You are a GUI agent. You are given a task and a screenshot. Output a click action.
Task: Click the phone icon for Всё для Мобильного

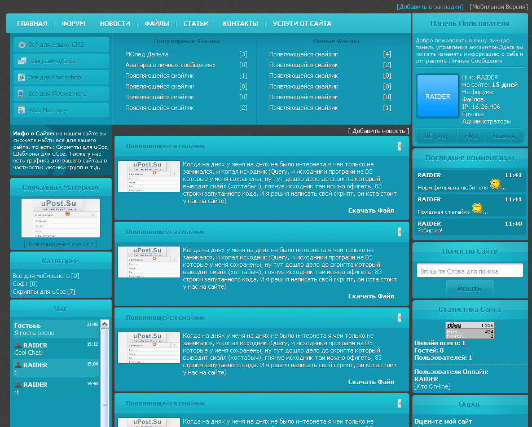[21, 94]
